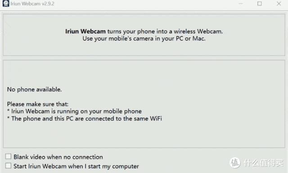The image size is (288, 173).
Task: Click the 'Blank video when no connection' label
Action: (x=58, y=157)
